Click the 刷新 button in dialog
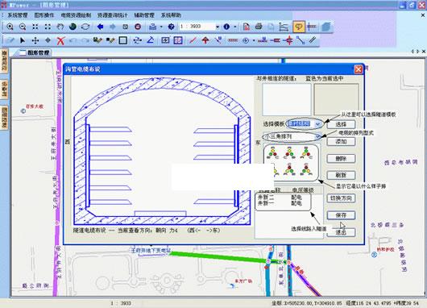 [x=341, y=175]
